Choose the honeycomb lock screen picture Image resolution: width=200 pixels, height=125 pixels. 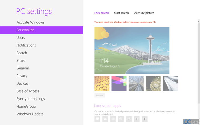[102, 84]
